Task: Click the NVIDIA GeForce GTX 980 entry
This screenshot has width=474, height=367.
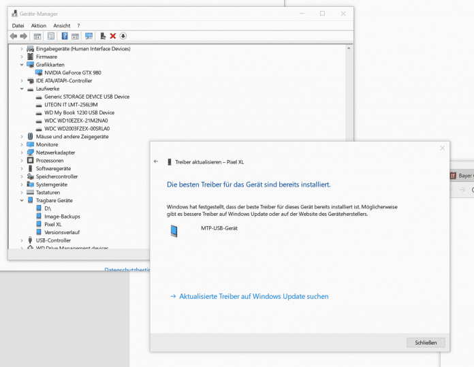Action: click(x=72, y=72)
